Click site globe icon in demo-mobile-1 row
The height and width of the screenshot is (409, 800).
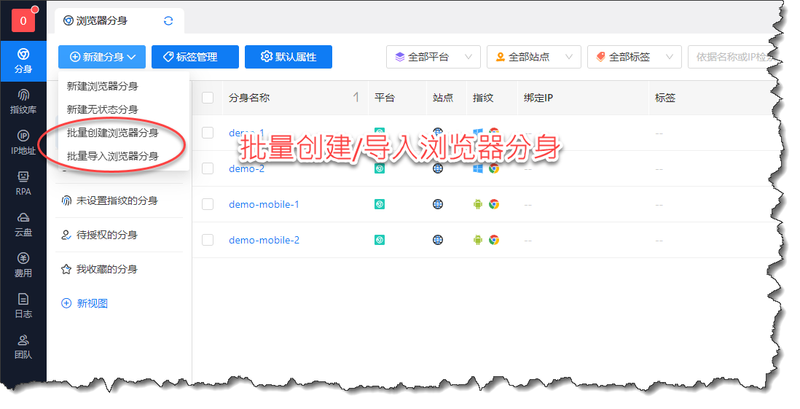point(438,204)
